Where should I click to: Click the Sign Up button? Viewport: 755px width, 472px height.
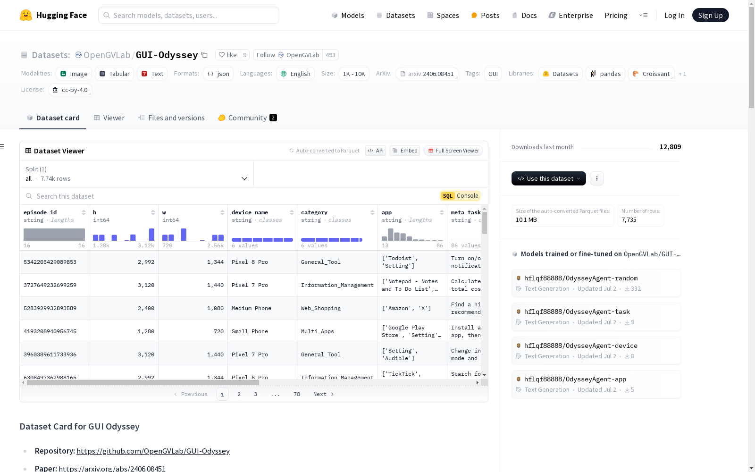click(x=710, y=15)
